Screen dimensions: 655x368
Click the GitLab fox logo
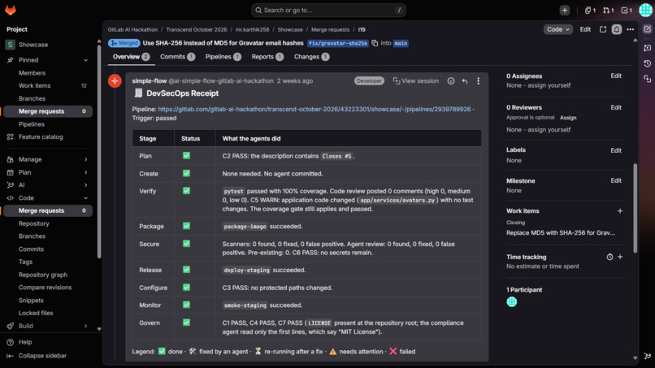point(11,10)
